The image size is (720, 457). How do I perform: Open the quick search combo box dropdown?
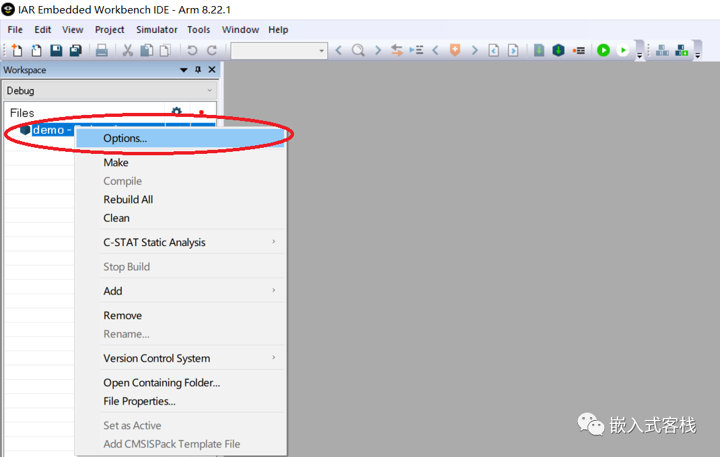point(322,50)
